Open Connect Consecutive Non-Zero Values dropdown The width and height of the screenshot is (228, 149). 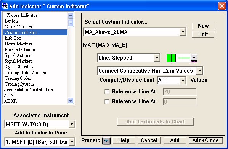click(x=199, y=71)
